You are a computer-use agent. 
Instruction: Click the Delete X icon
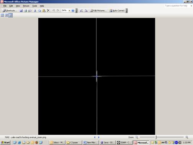coord(48,10)
